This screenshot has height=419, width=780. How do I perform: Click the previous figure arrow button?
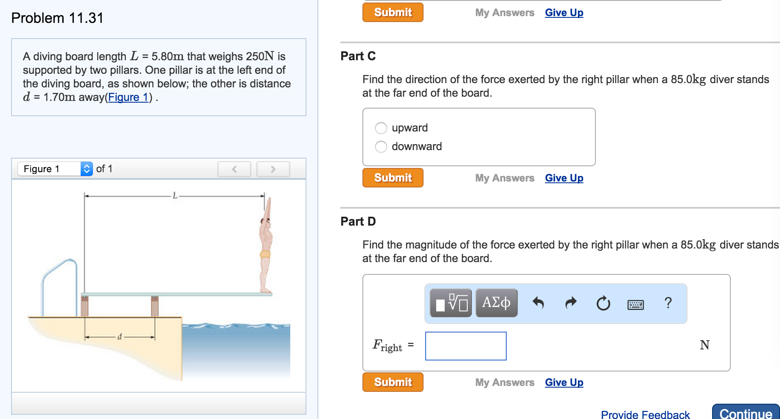(234, 169)
